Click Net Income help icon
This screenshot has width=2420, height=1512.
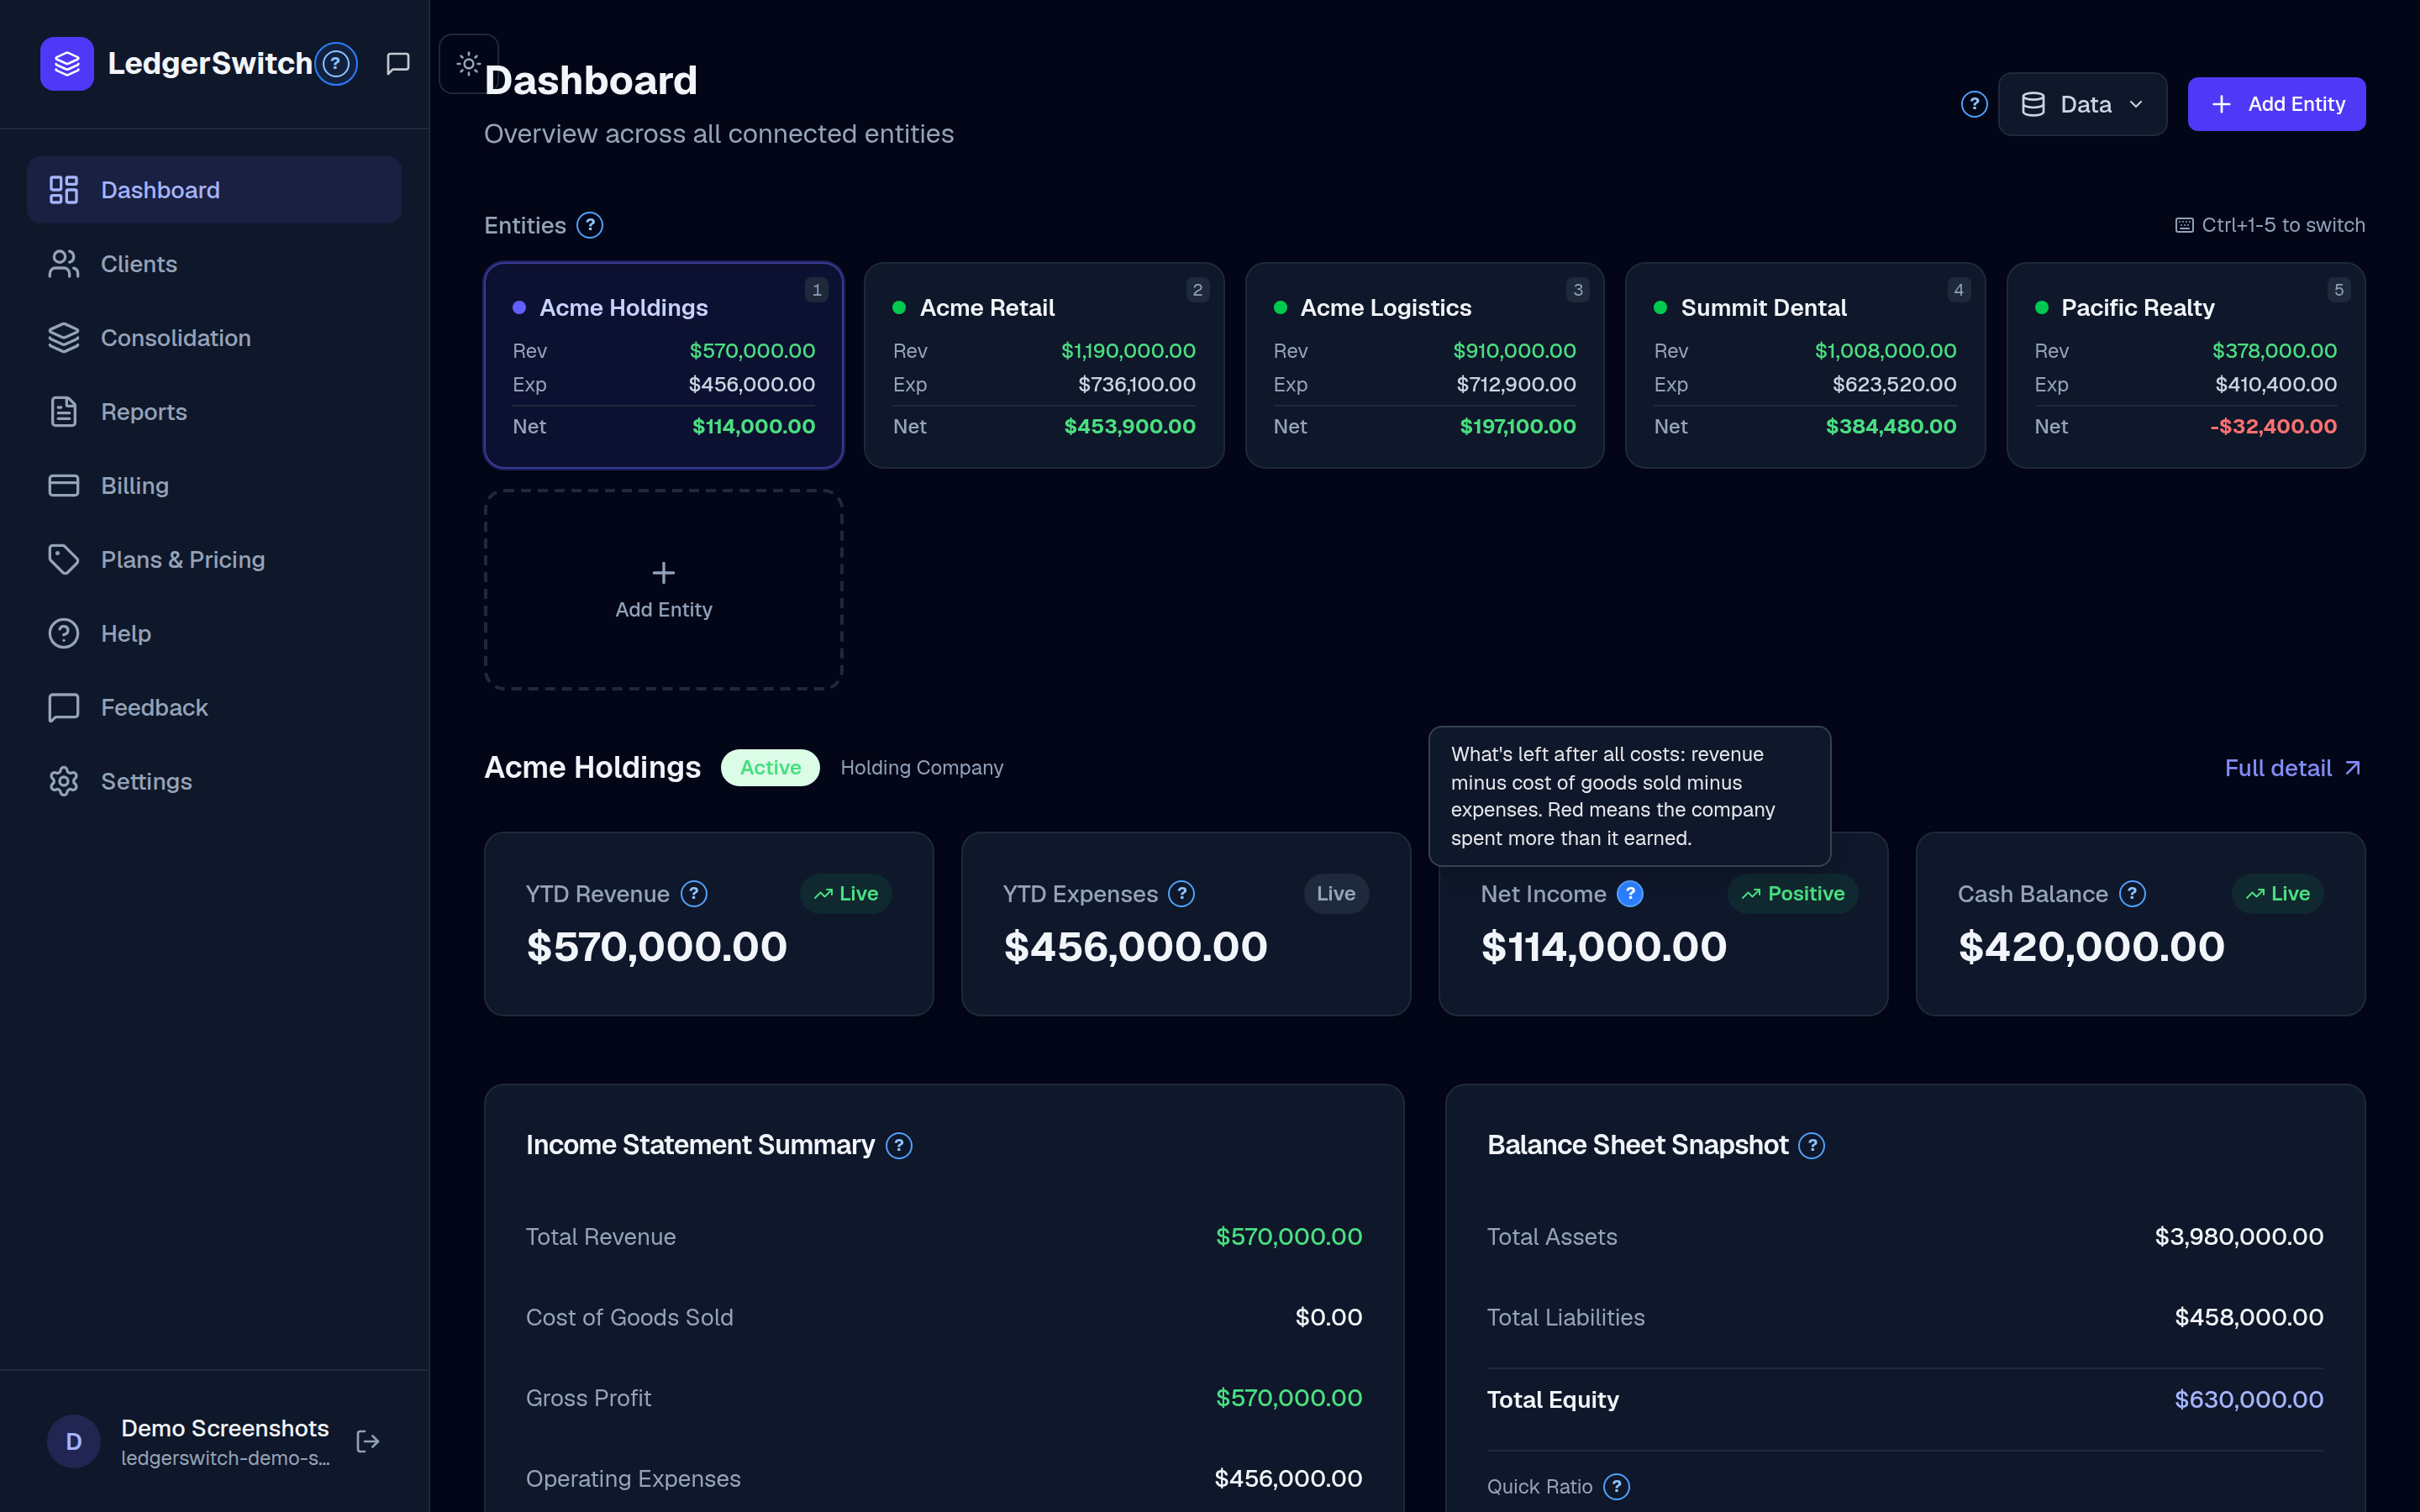point(1630,894)
